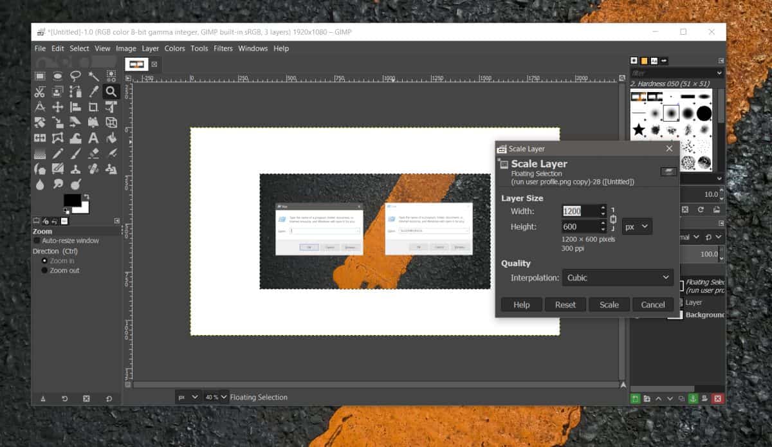
Task: Open the Colors menu
Action: pyautogui.click(x=174, y=48)
